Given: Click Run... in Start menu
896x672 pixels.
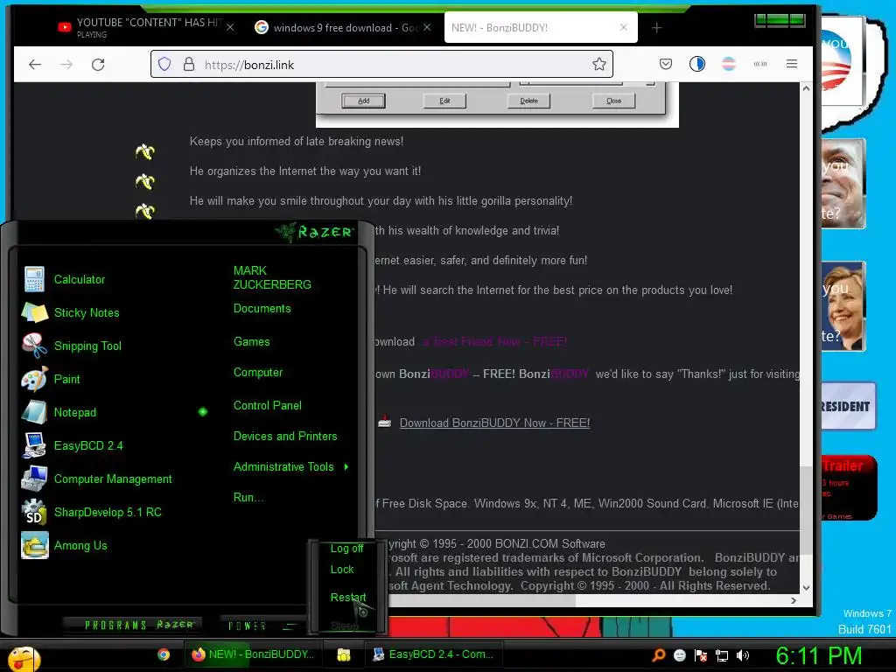Looking at the screenshot, I should 248,498.
